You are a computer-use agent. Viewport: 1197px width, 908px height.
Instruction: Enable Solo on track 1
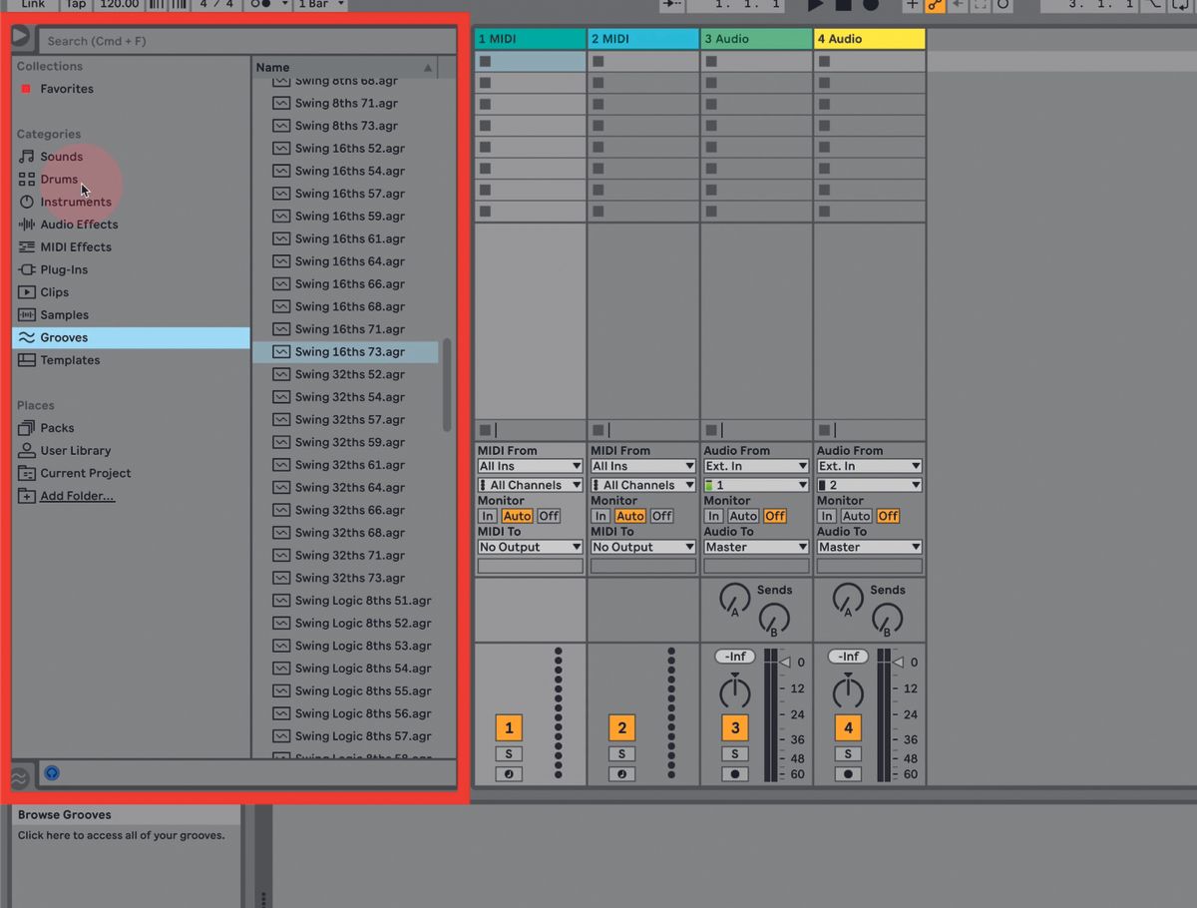click(x=509, y=752)
